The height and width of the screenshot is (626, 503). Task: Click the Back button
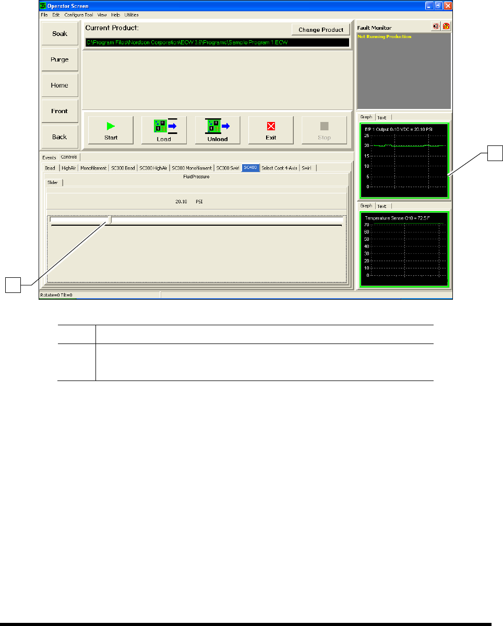click(59, 137)
